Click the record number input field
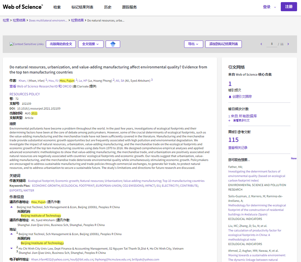Image resolution: width=301 pixels, height=262 pixels. (x=272, y=44)
